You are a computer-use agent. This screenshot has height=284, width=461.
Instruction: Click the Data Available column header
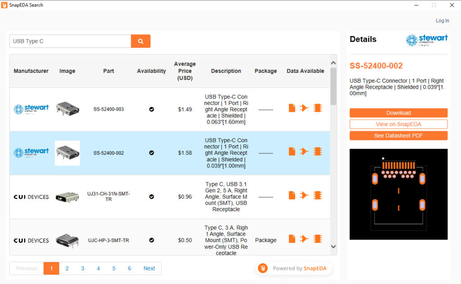305,71
